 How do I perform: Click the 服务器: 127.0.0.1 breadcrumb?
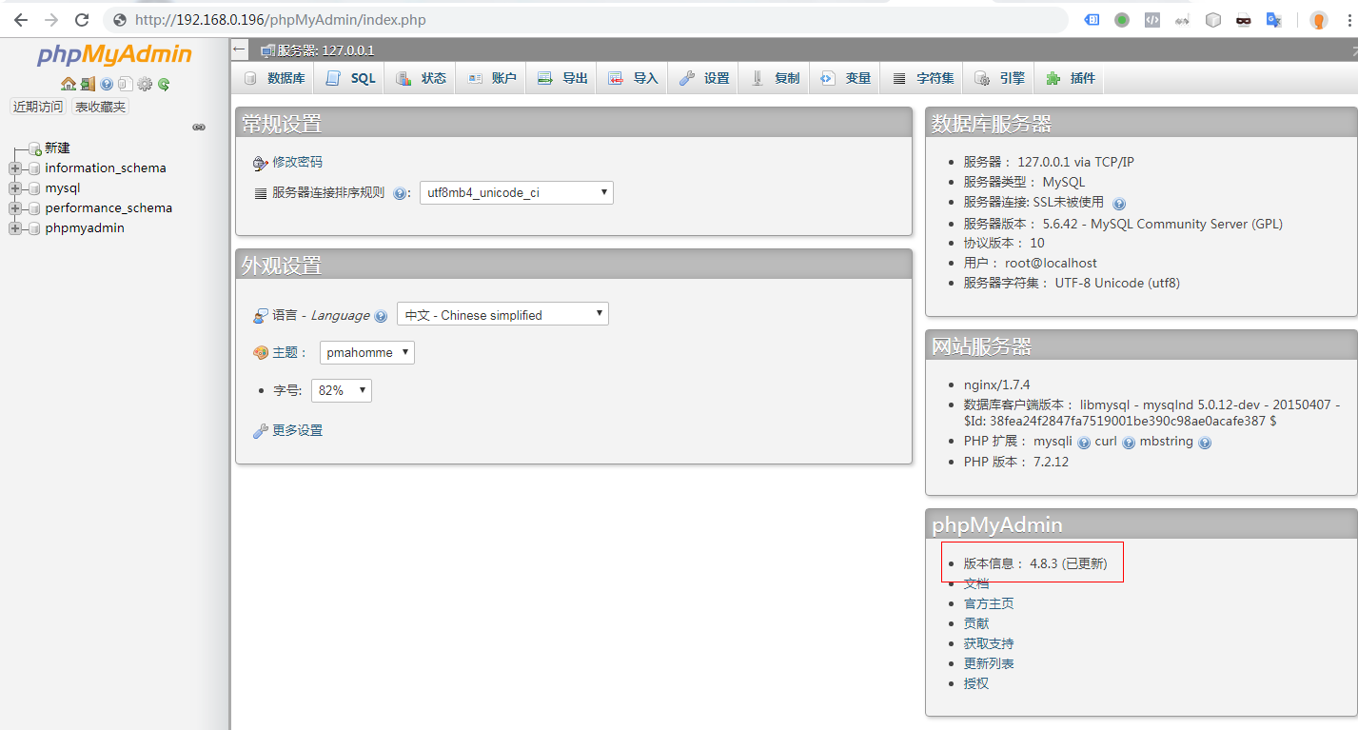coord(325,50)
